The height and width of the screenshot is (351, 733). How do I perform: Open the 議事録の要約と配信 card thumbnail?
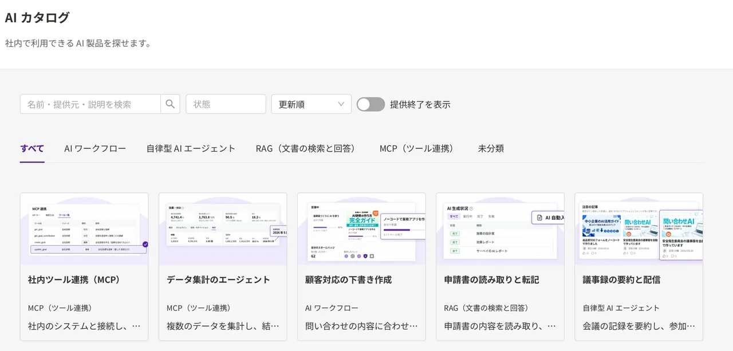pyautogui.click(x=639, y=229)
